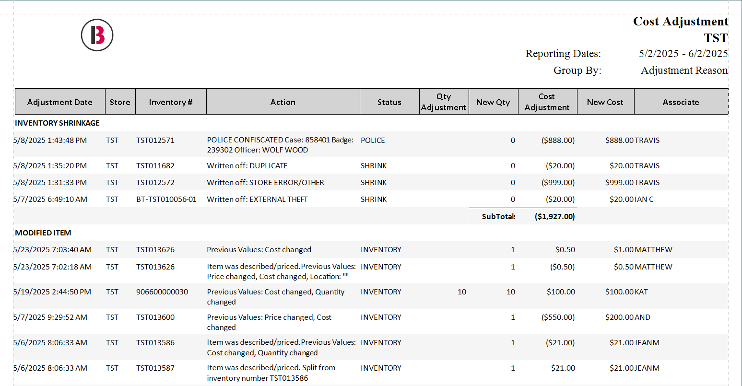This screenshot has width=742, height=386.
Task: Click the POLICE CONFISCATED action text
Action: pos(280,145)
